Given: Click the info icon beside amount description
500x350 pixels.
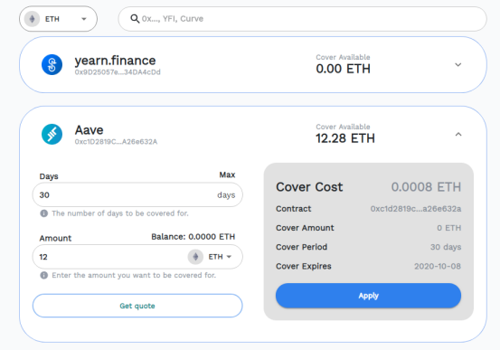Looking at the screenshot, I should click(44, 275).
